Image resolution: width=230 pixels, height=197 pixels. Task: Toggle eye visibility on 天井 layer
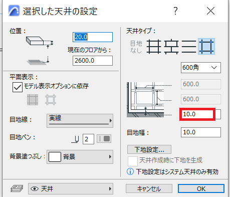click(35, 189)
